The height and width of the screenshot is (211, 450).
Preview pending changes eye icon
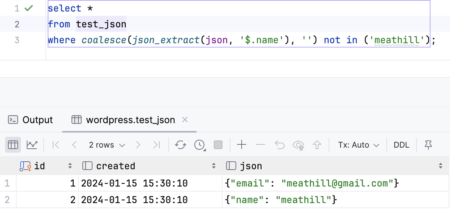[x=298, y=145]
